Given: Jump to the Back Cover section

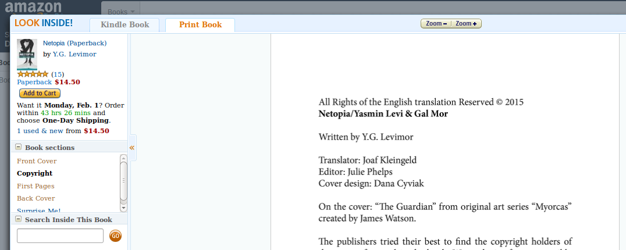Looking at the screenshot, I should (36, 199).
